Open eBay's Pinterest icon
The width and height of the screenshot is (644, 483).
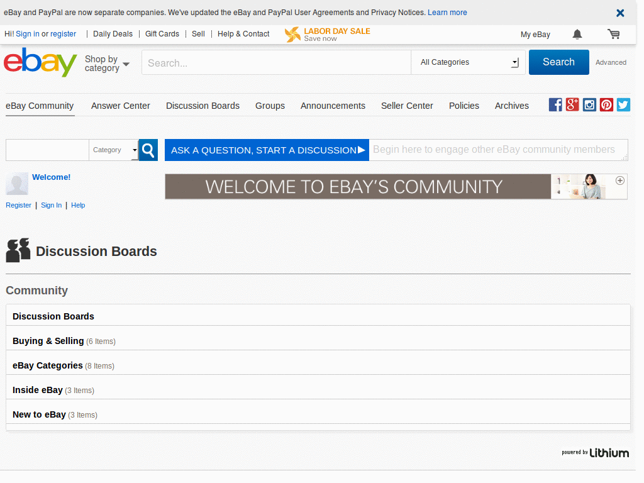pyautogui.click(x=606, y=105)
